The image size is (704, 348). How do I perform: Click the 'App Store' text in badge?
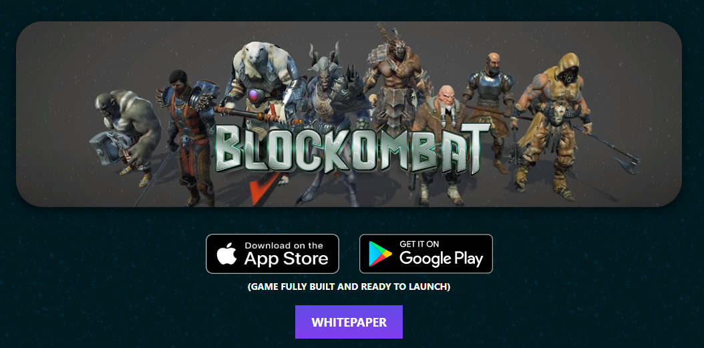pyautogui.click(x=286, y=258)
